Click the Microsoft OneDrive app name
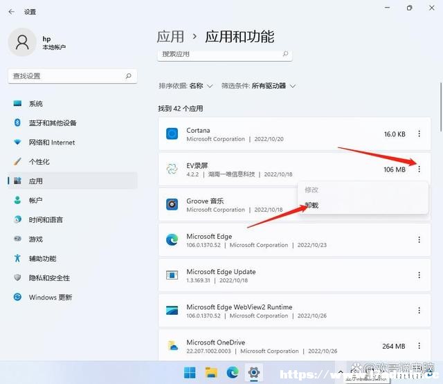 coord(215,342)
